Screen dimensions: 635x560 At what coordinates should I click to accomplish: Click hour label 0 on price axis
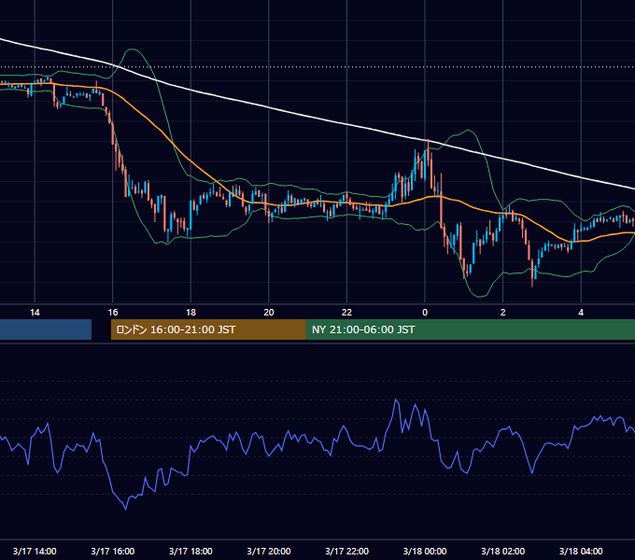coord(425,313)
